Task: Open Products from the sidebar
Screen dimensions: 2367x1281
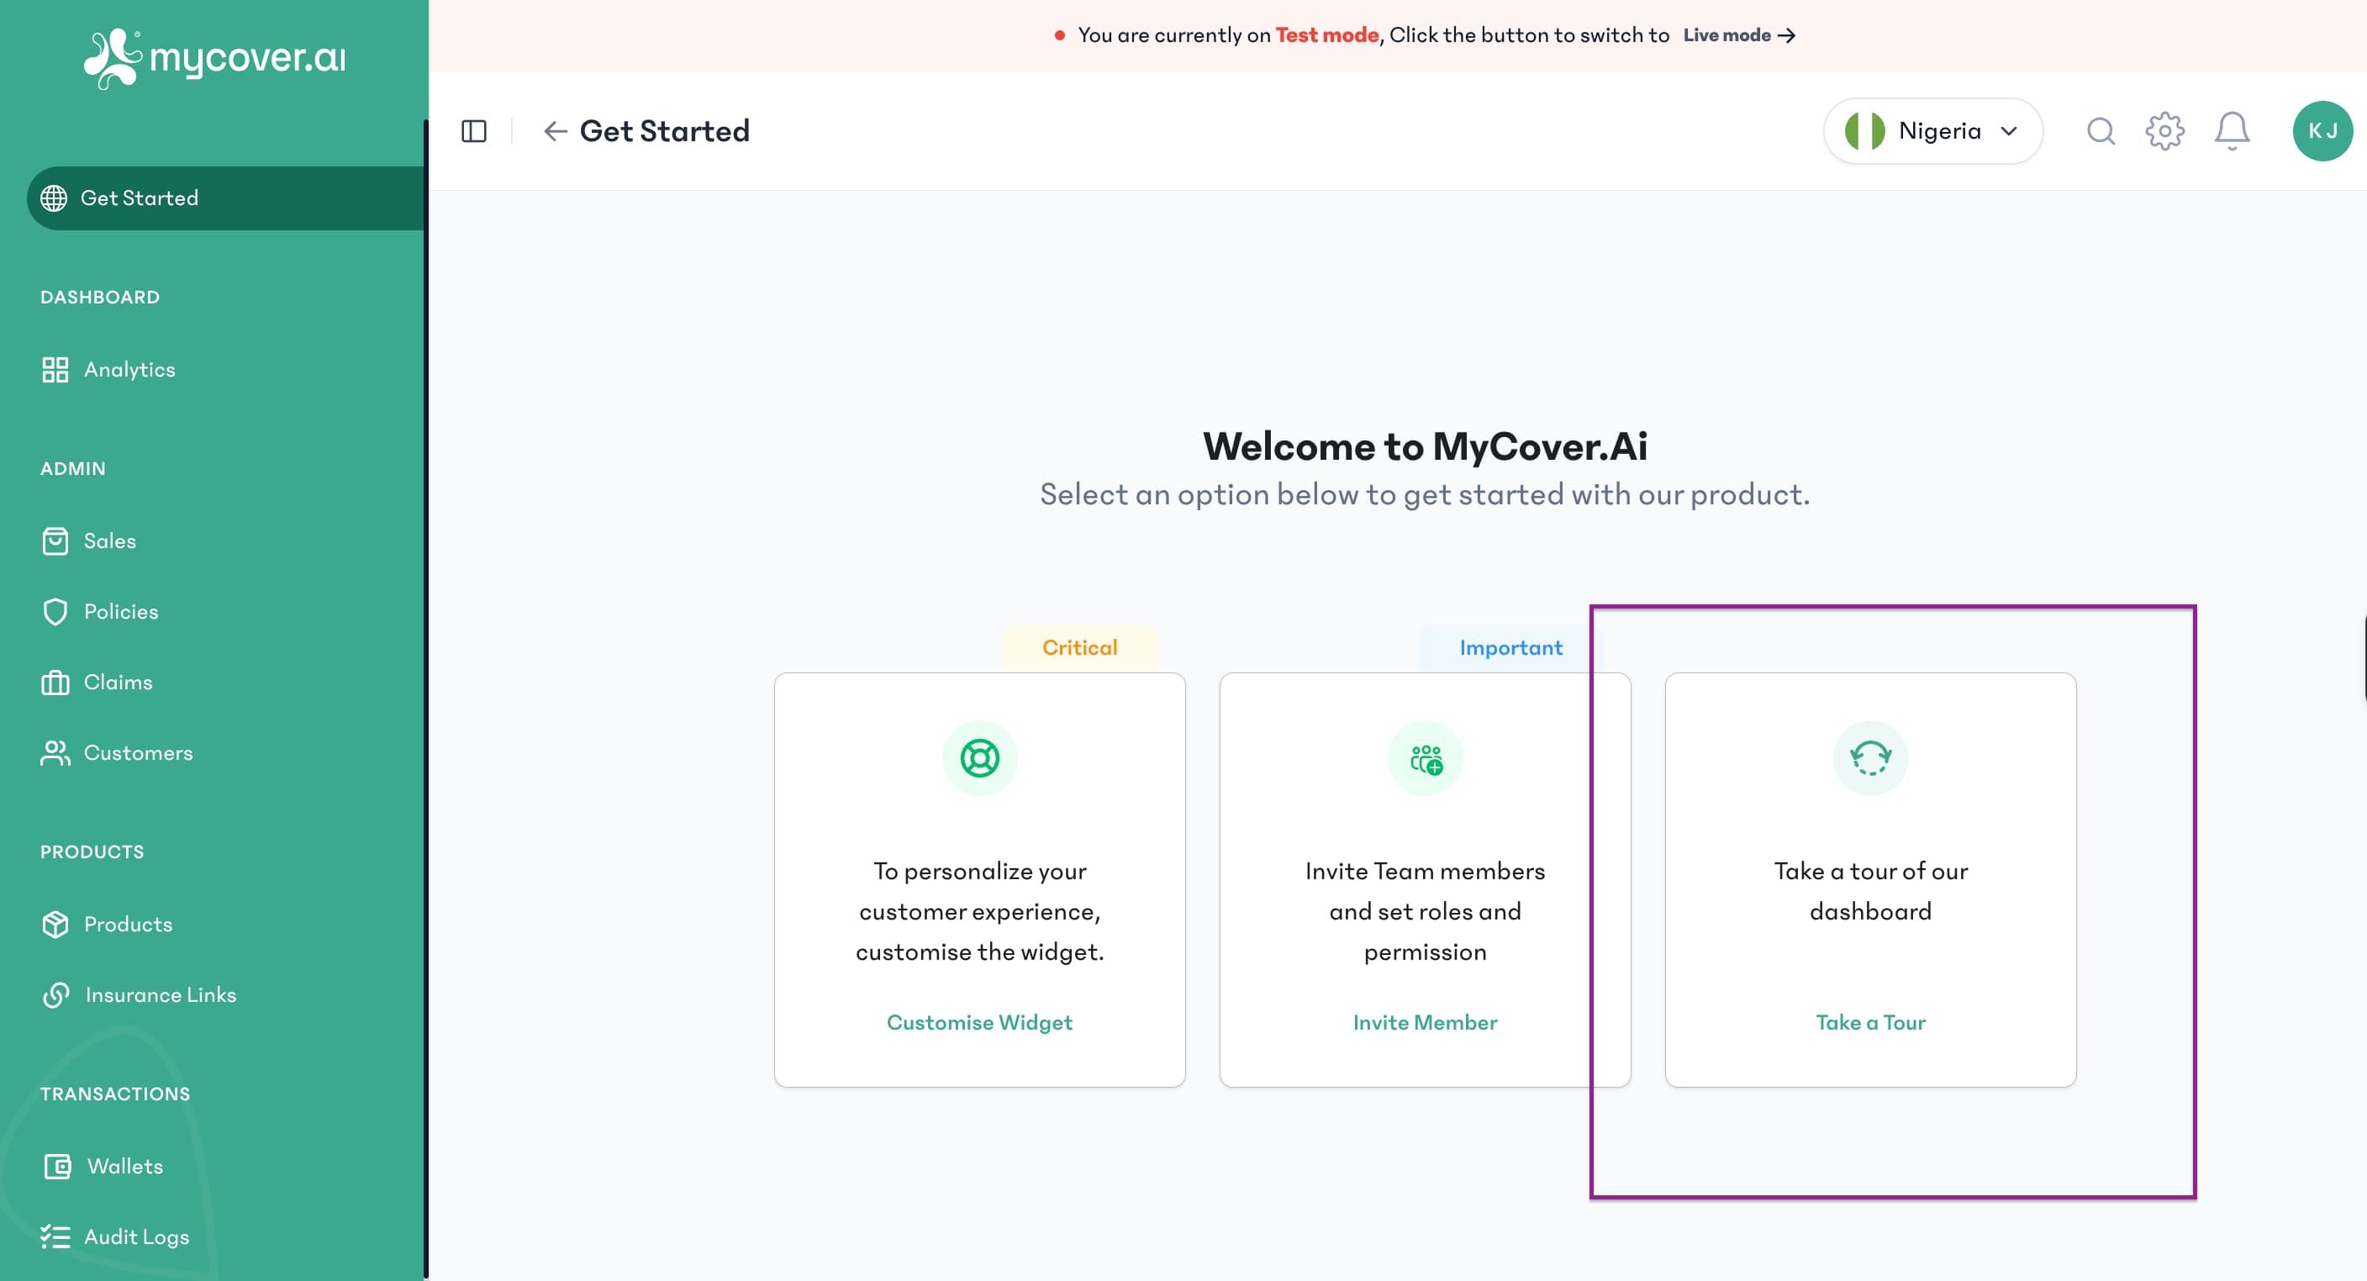Action: click(x=56, y=924)
